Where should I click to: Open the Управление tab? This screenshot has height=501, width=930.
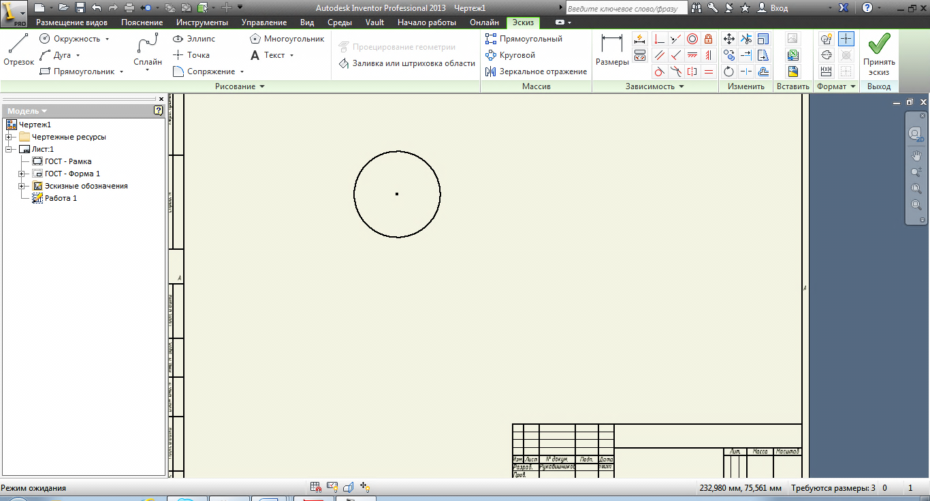[x=264, y=22]
